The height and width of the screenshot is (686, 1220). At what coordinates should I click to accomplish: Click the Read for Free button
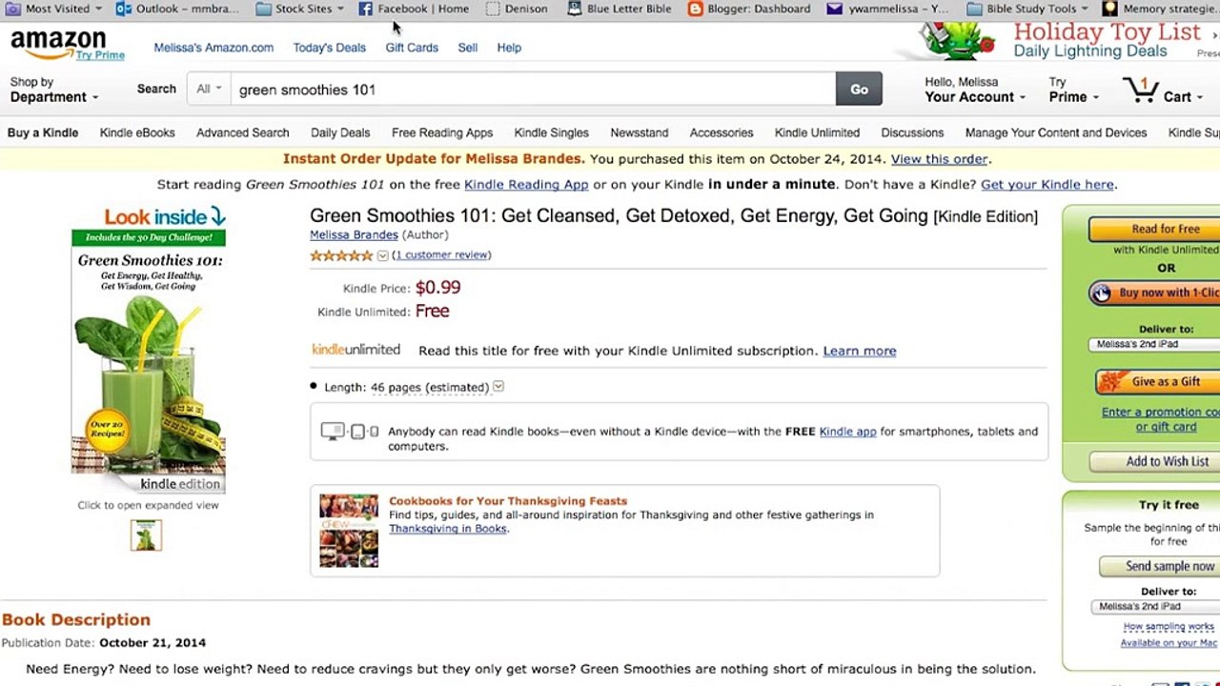1155,229
